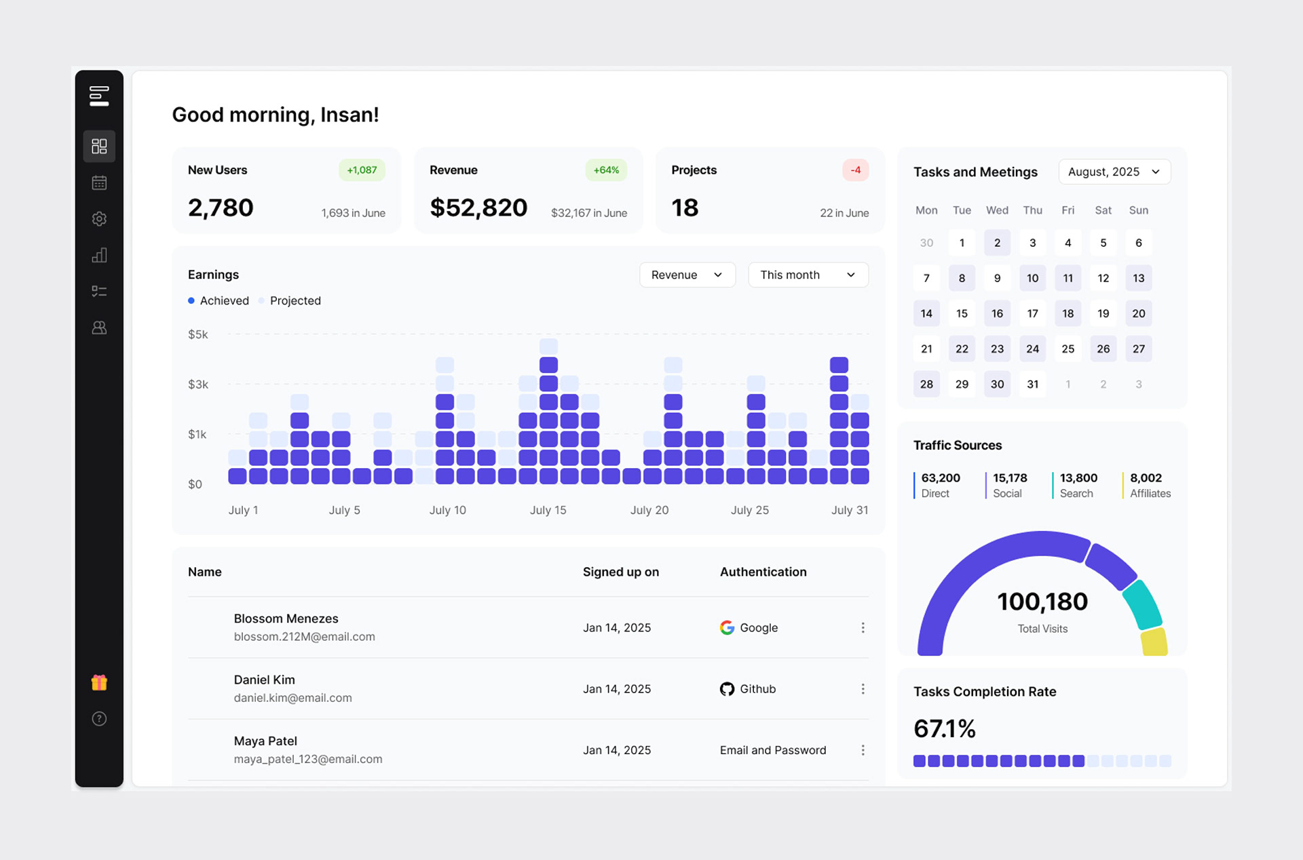Click the name Blossom Menezes

tap(286, 619)
